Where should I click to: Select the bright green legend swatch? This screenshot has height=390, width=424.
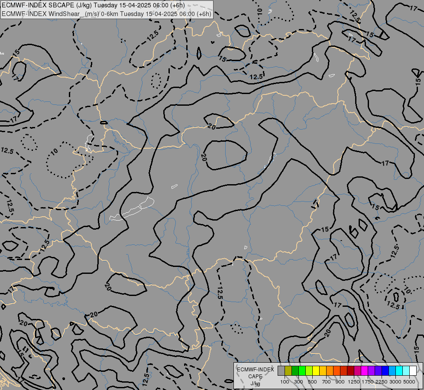point(302,370)
